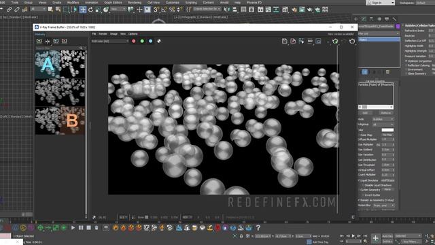Open the Utilities wrench tab in command panel
The height and width of the screenshot is (245, 435).
tap(394, 19)
